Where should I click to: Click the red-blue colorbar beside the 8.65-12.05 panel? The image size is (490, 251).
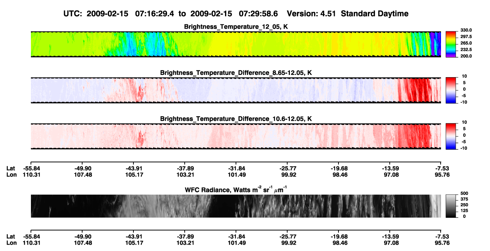point(451,90)
